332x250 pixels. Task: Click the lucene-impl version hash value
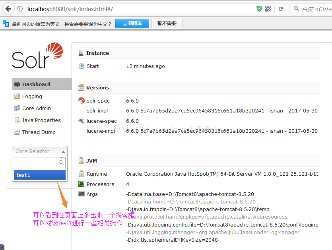coord(222,131)
